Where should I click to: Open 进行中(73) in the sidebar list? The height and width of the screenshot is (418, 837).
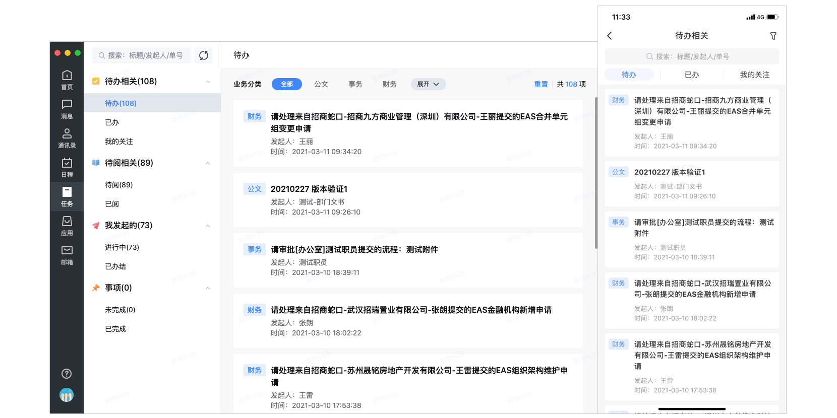coord(122,247)
